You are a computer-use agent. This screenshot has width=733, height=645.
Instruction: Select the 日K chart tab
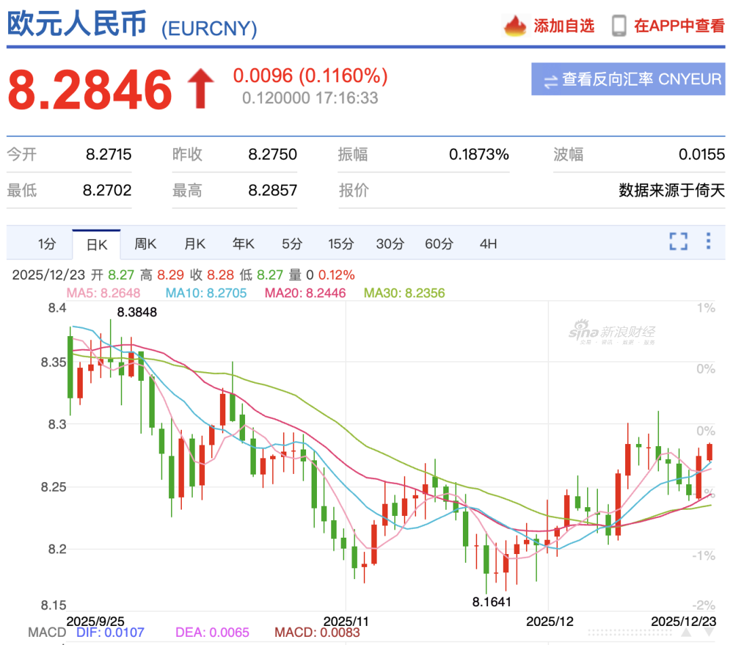97,244
